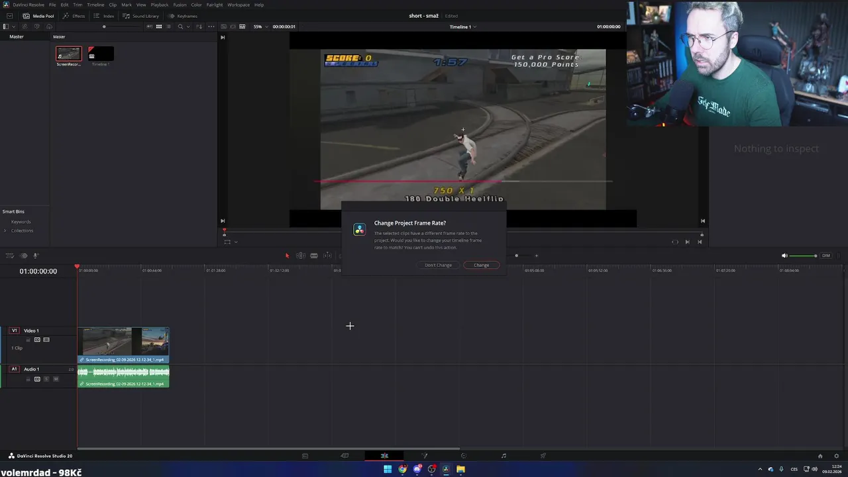Open Discord from the taskbar
848x477 pixels.
[x=417, y=469]
